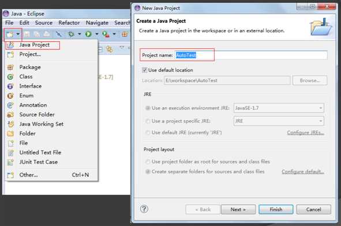Open the Source menu in Eclipse
This screenshot has height=226, width=341.
point(44,23)
